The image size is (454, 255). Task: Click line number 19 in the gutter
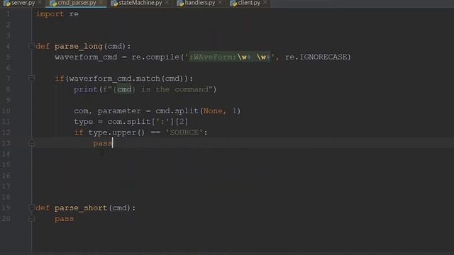6,208
